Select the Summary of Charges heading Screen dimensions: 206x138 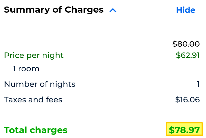pyautogui.click(x=54, y=10)
